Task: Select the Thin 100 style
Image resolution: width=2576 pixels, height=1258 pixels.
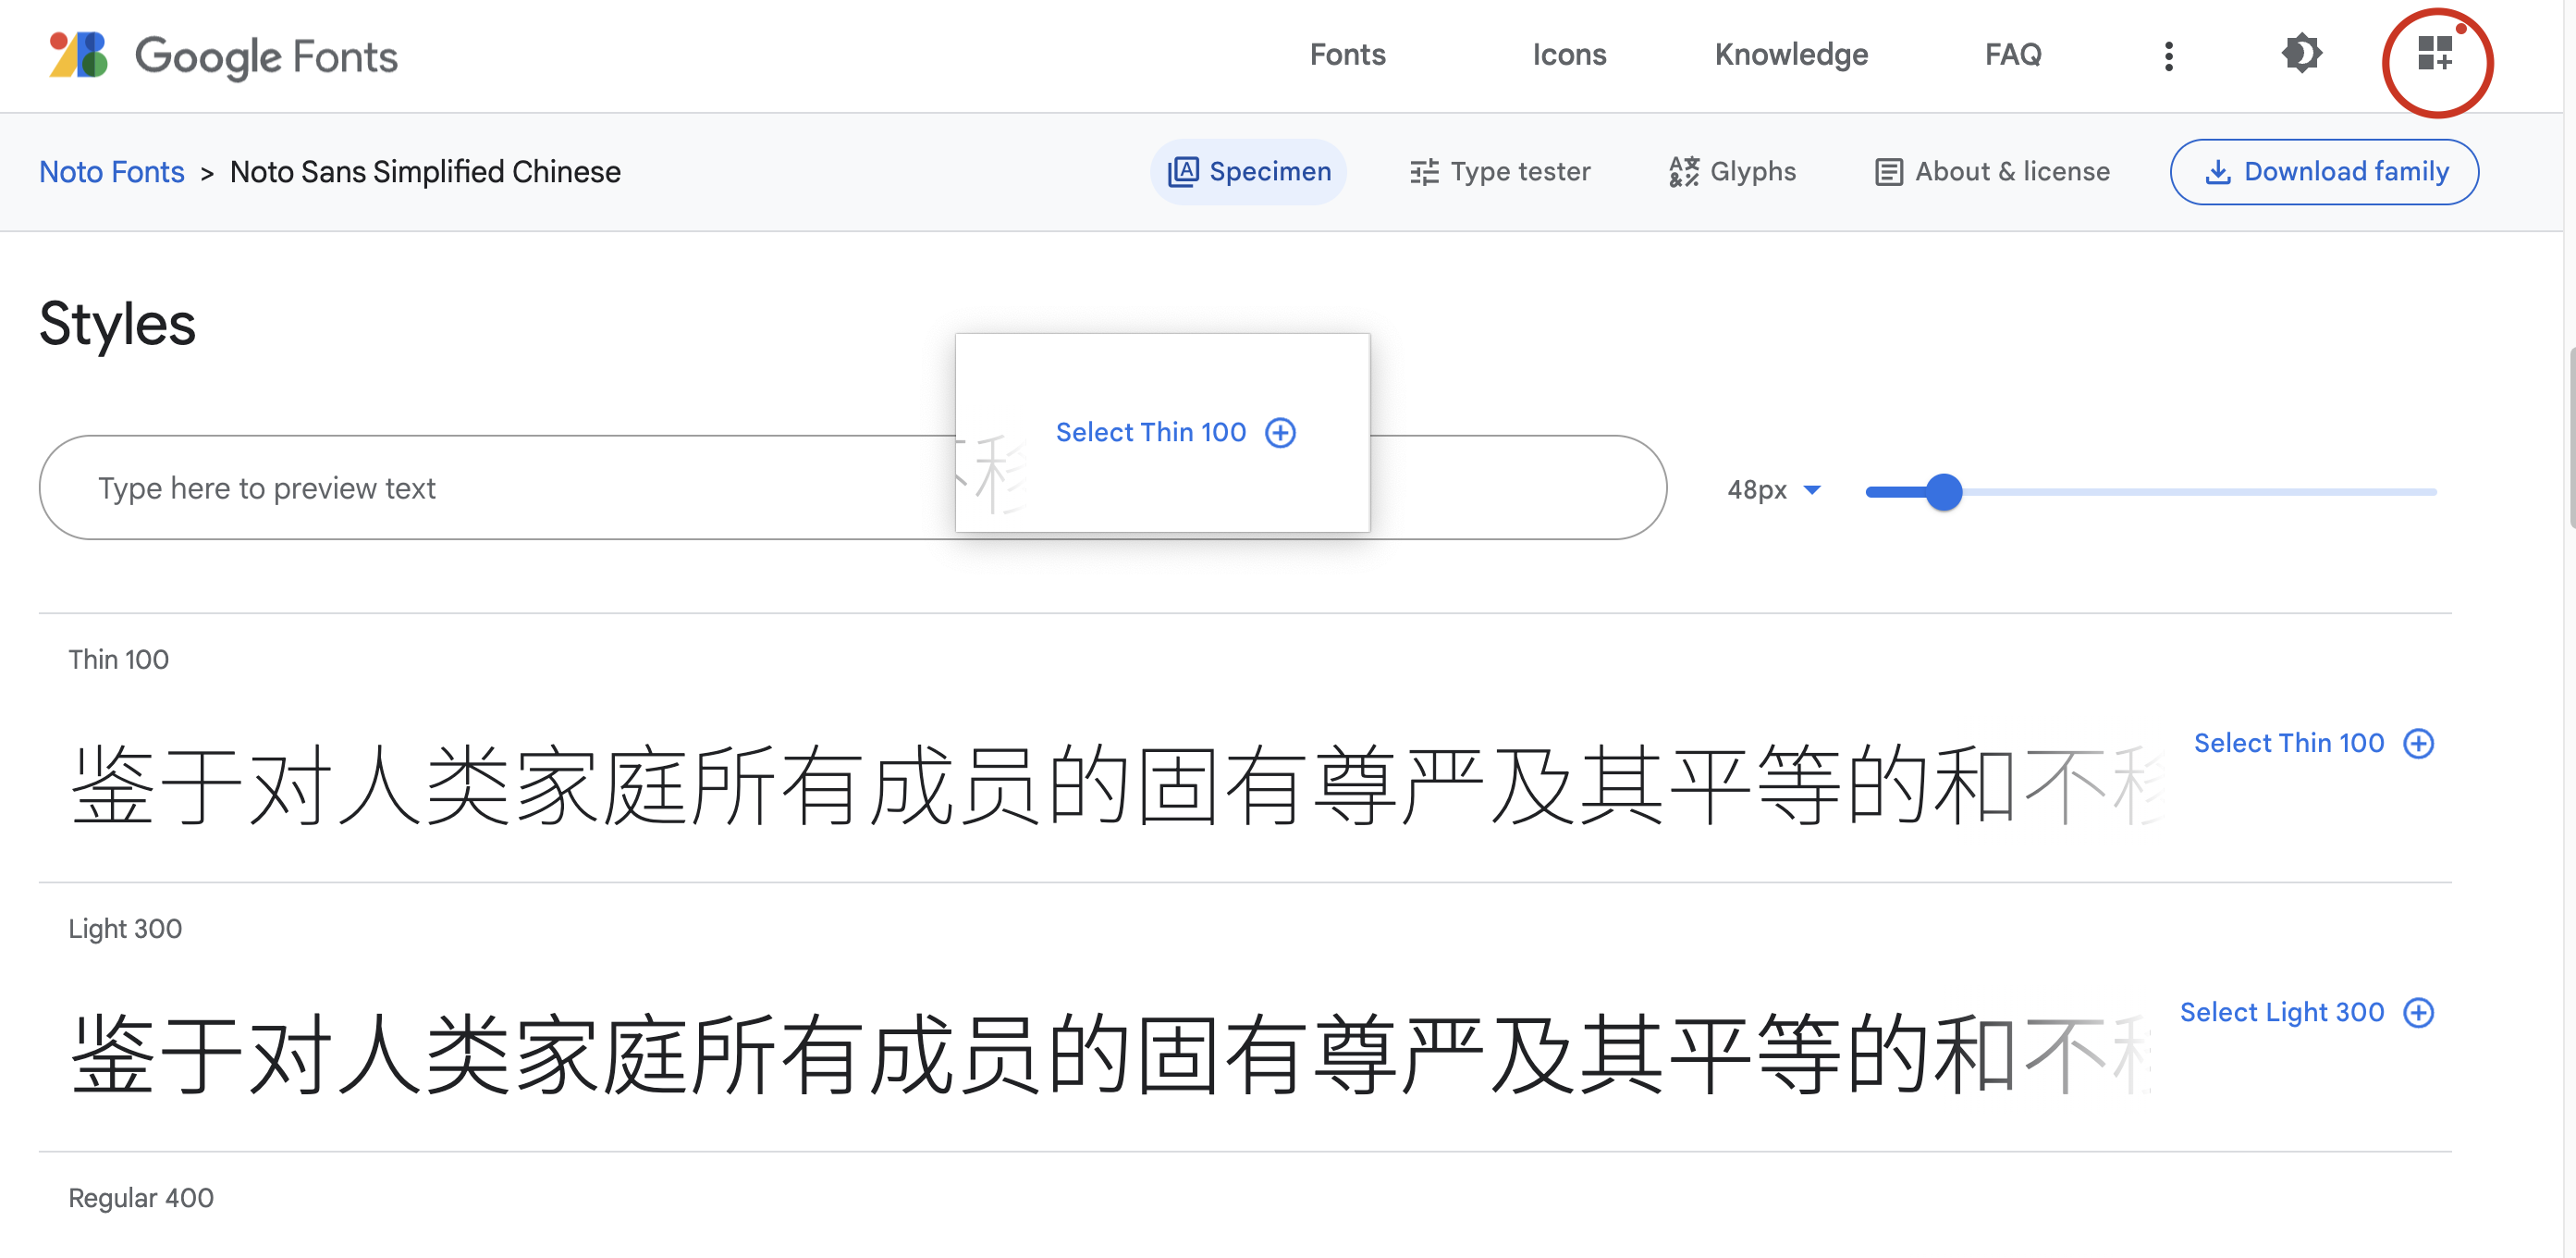Action: (x=2291, y=743)
